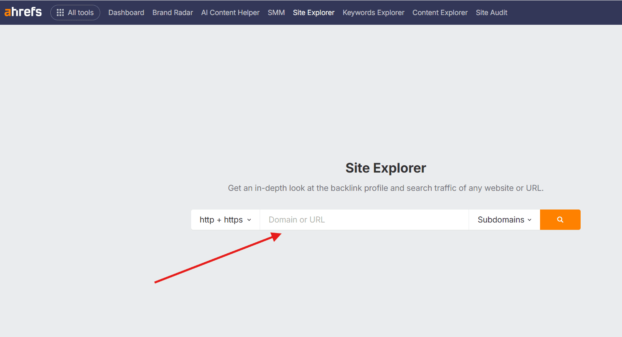The width and height of the screenshot is (622, 337).
Task: Expand the chevron next to http + https
Action: pos(249,220)
